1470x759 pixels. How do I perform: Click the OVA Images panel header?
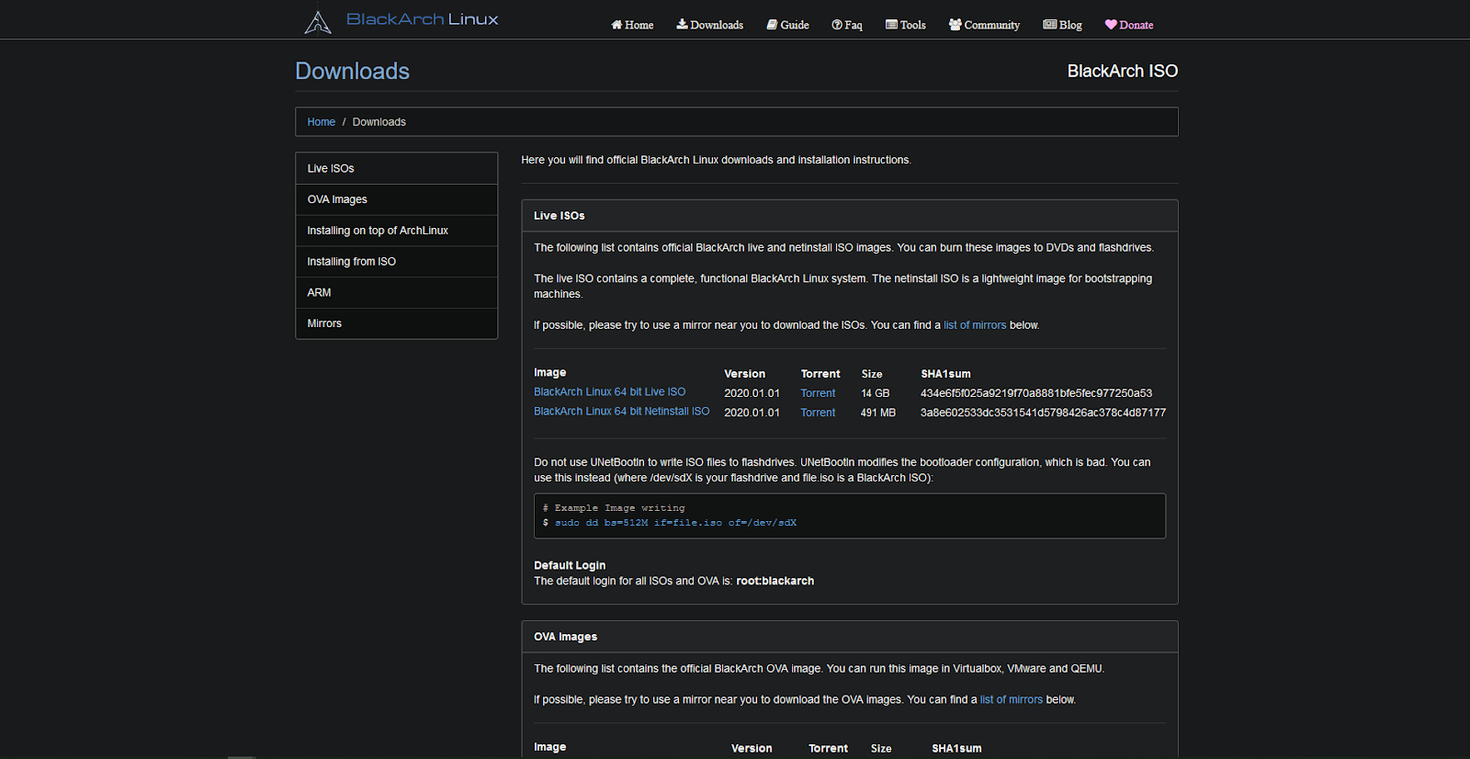[x=850, y=637]
